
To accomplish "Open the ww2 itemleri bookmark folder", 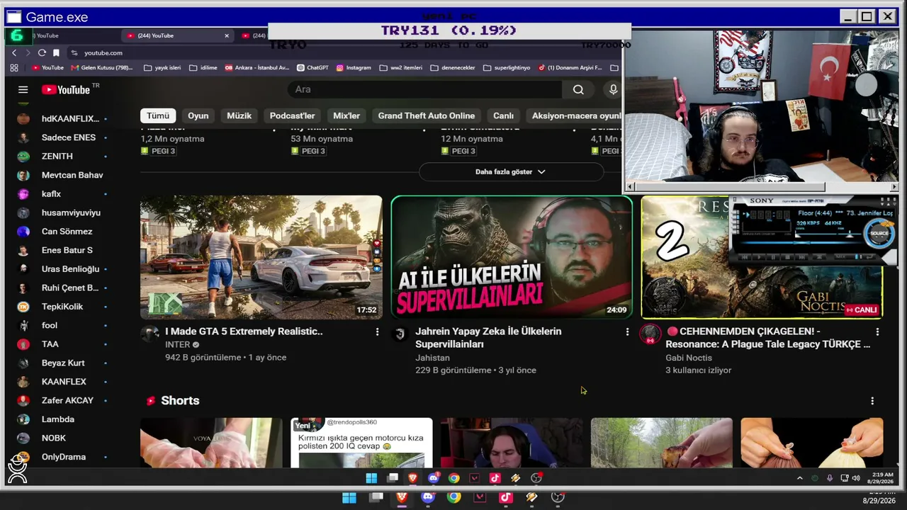I will [400, 68].
